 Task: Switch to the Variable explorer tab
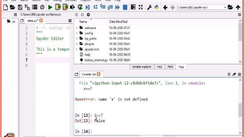click(142, 67)
